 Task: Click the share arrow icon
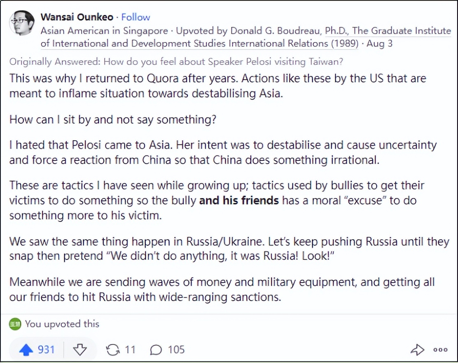[417, 350]
